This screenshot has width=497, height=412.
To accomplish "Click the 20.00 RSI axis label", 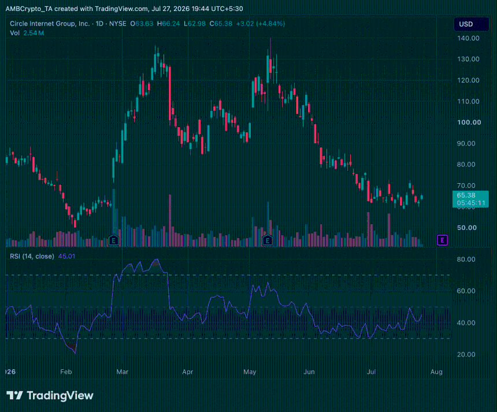I will (x=466, y=354).
